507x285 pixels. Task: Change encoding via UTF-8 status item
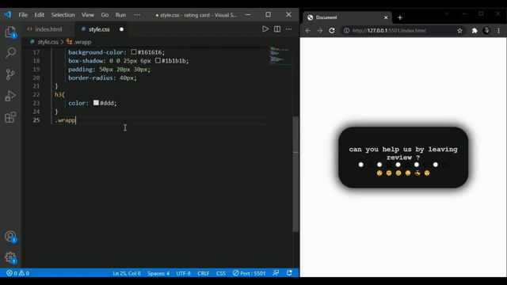183,273
